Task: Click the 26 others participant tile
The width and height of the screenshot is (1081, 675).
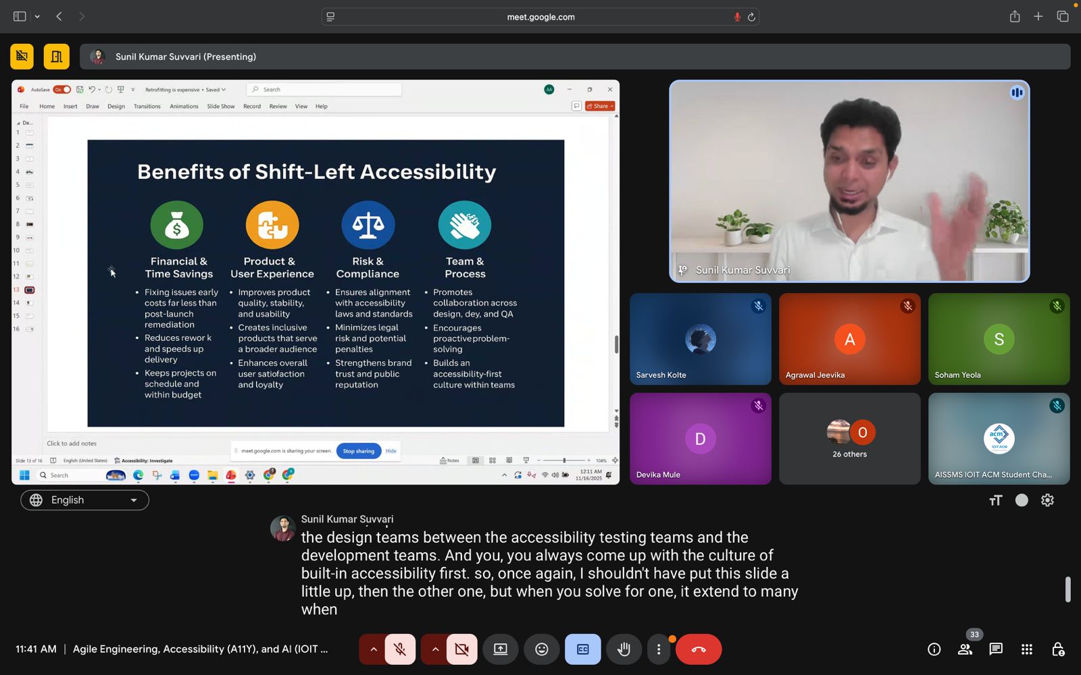Action: coord(849,439)
